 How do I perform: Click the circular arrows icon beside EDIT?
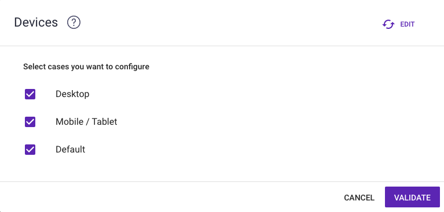(x=388, y=24)
